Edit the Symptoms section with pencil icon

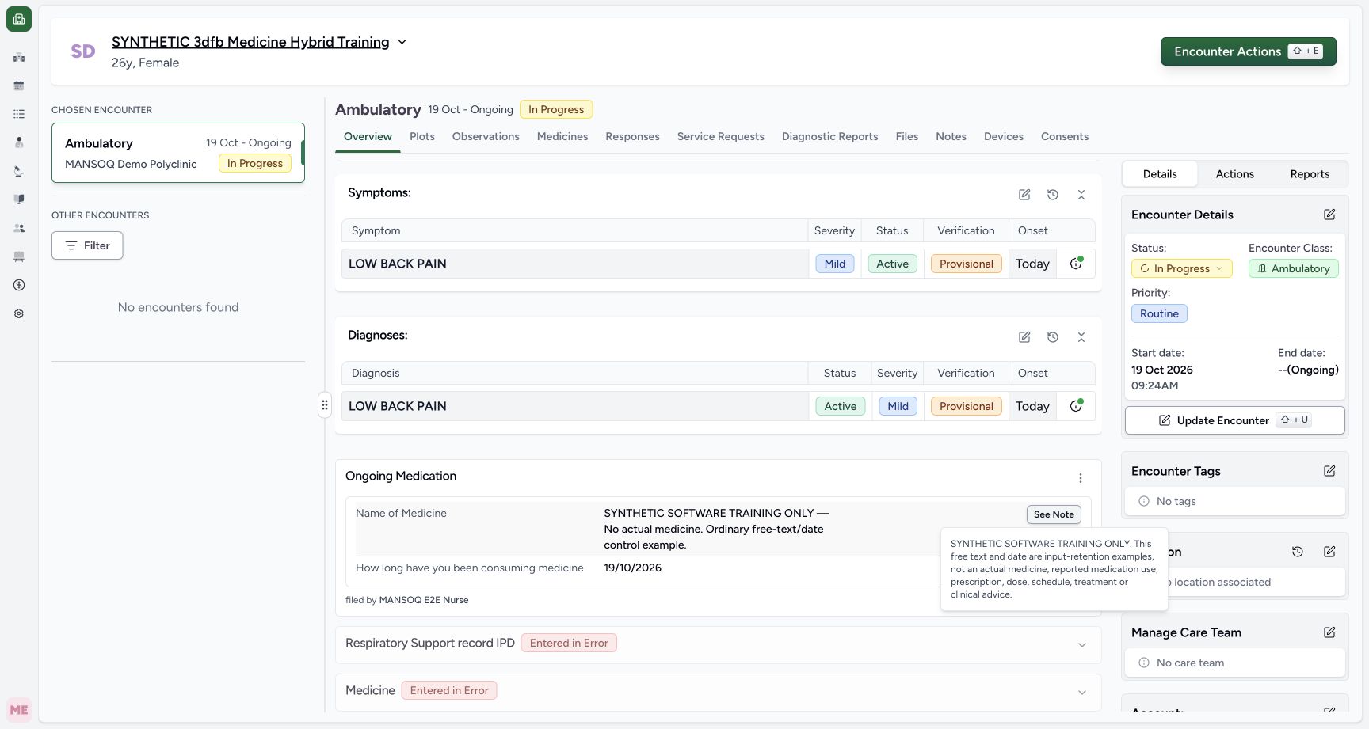(1024, 195)
